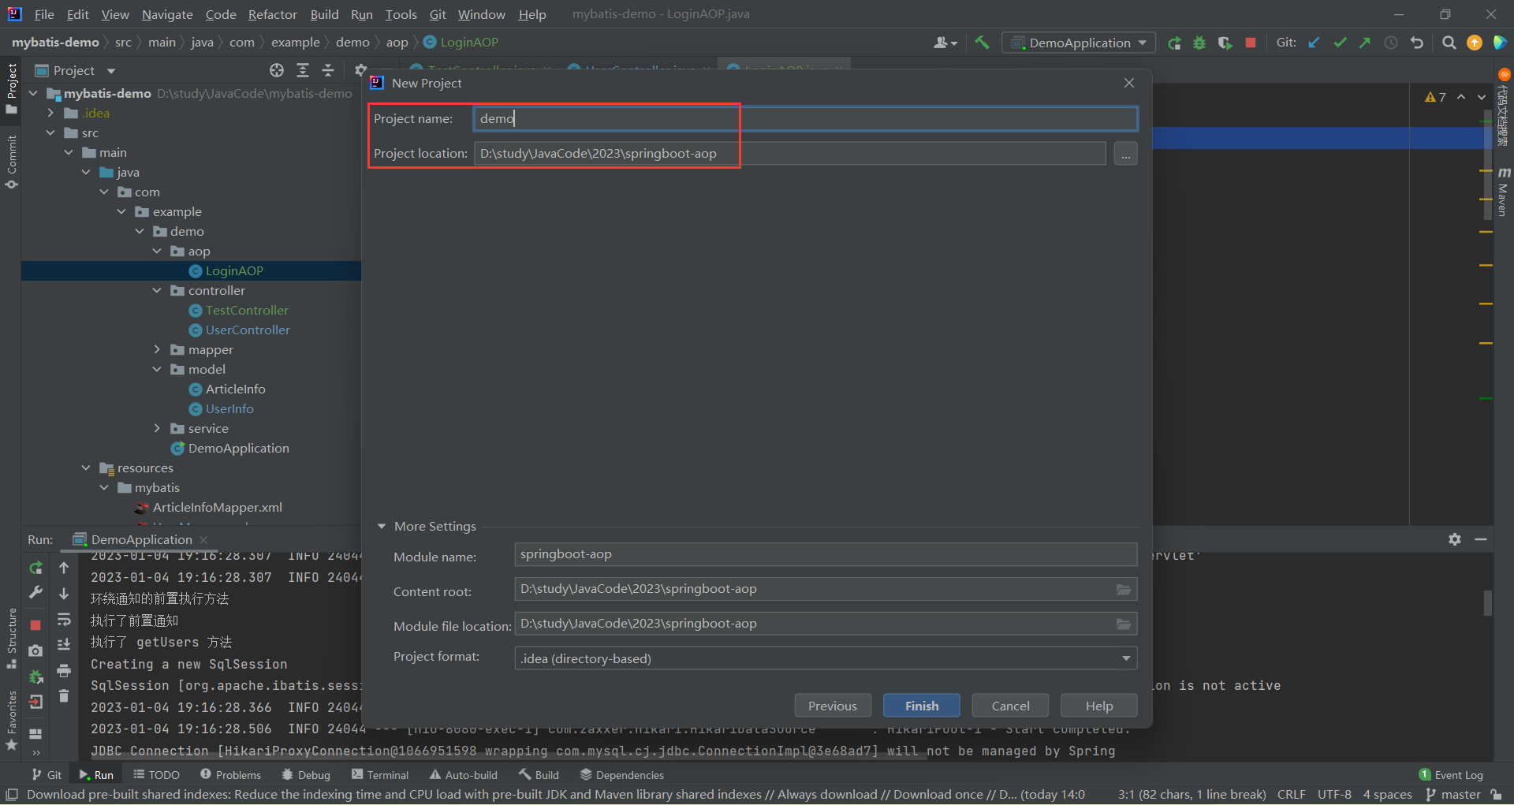This screenshot has width=1514, height=805.
Task: Click the trash Clear All icon
Action: (64, 695)
